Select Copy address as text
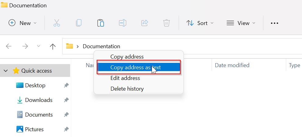Screen dimensions: 302x137 135,67
